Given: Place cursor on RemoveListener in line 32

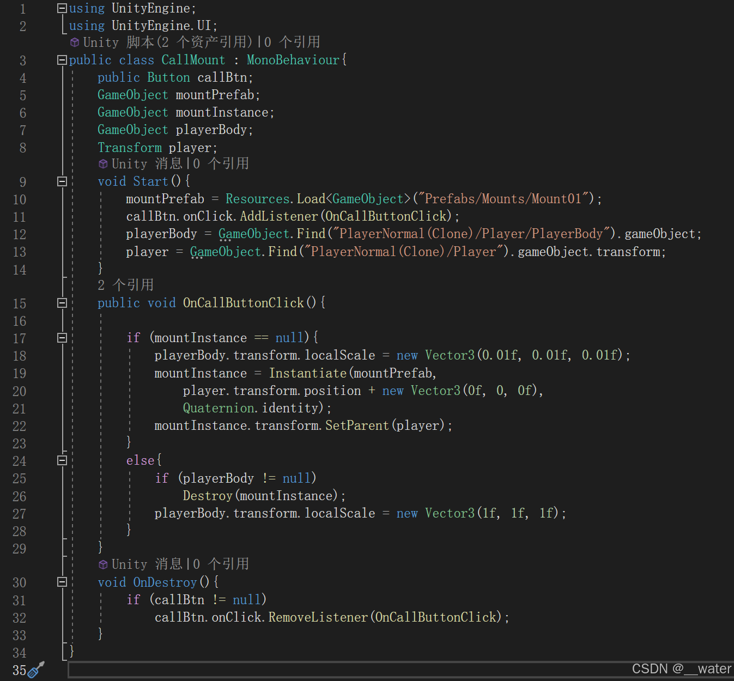Looking at the screenshot, I should 318,617.
